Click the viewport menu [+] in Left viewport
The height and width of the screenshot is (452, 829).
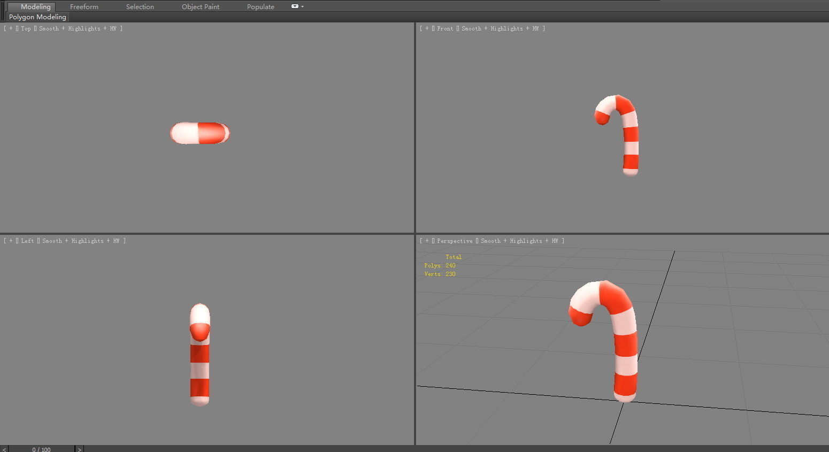(10, 241)
